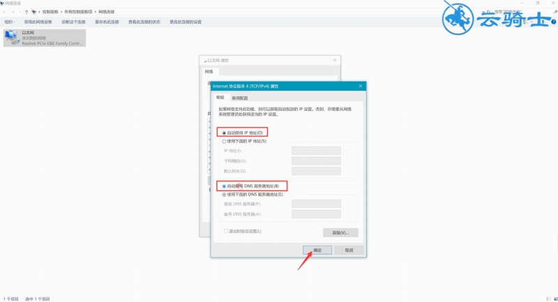Viewport: 558px width, 302px height.
Task: Cancel the IPv4 dialog with 取消
Action: 349,250
